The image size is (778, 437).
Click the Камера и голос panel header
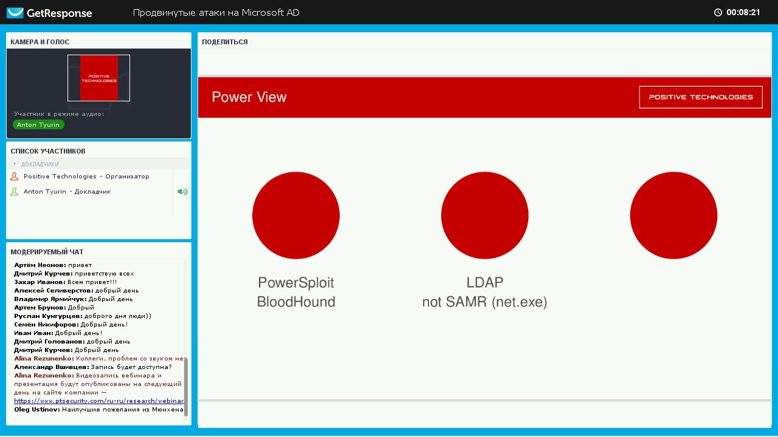tap(40, 42)
